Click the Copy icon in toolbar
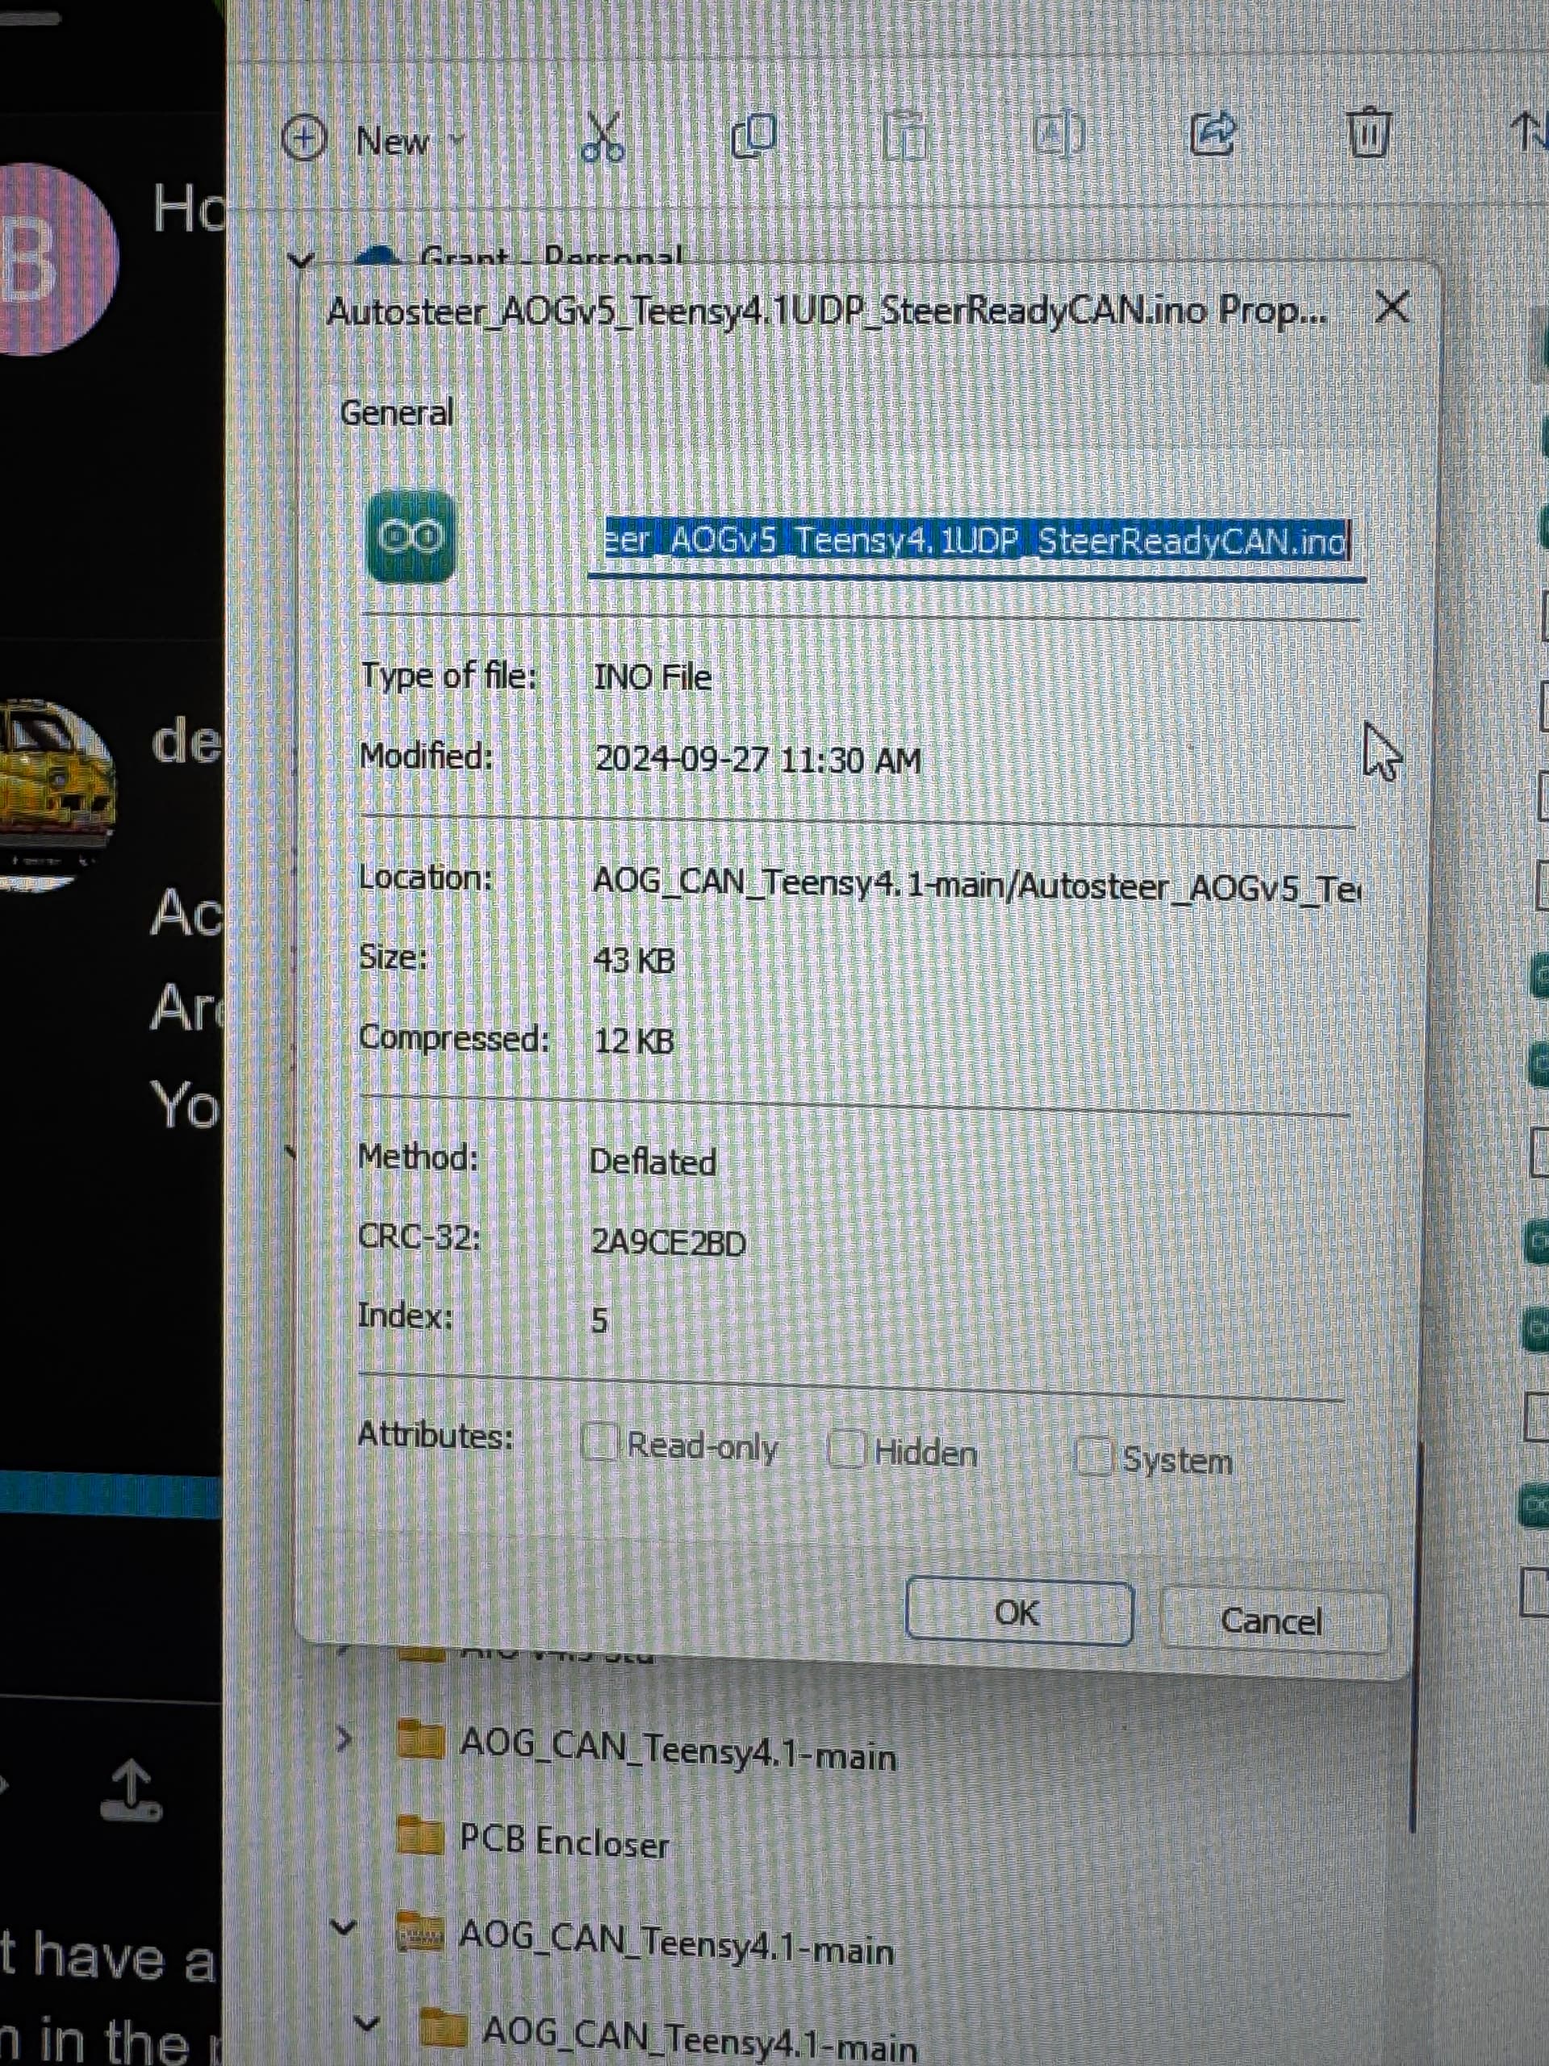Viewport: 1549px width, 2066px height. (754, 136)
